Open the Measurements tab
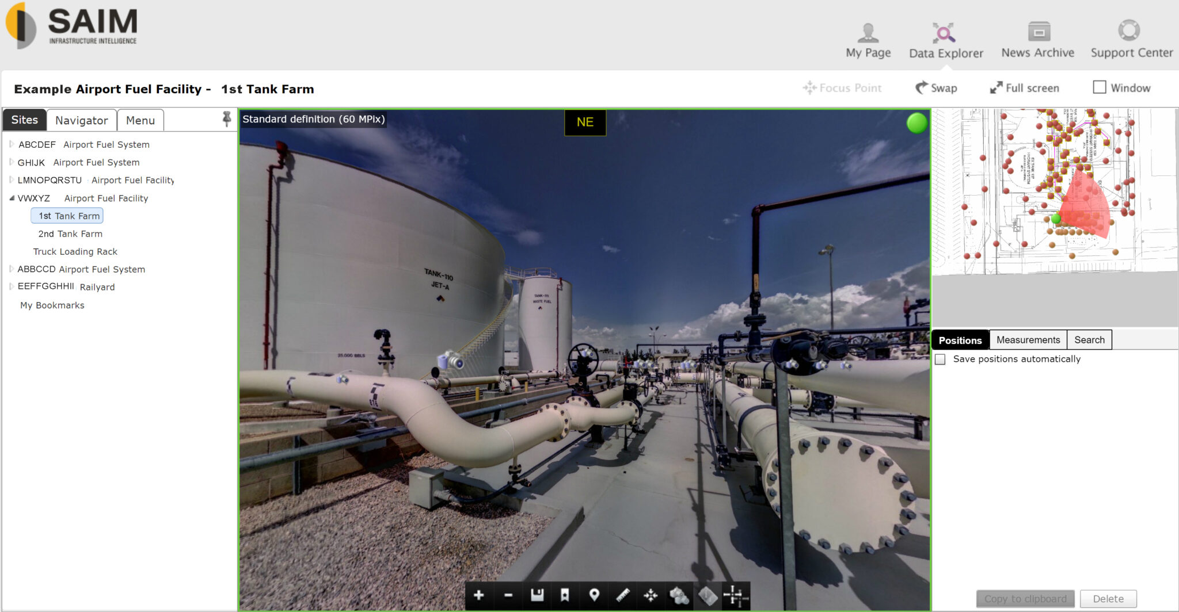 pos(1028,340)
